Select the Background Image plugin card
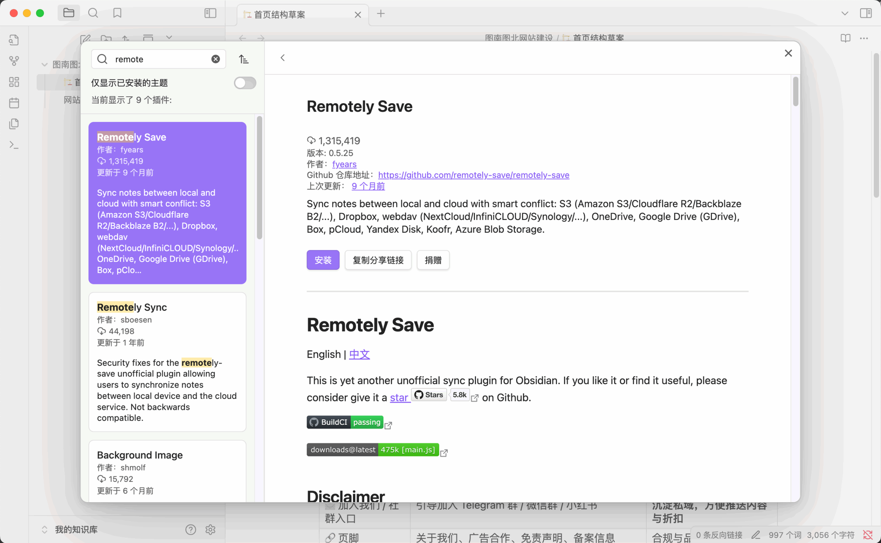Viewport: 881px width, 543px height. (x=167, y=471)
